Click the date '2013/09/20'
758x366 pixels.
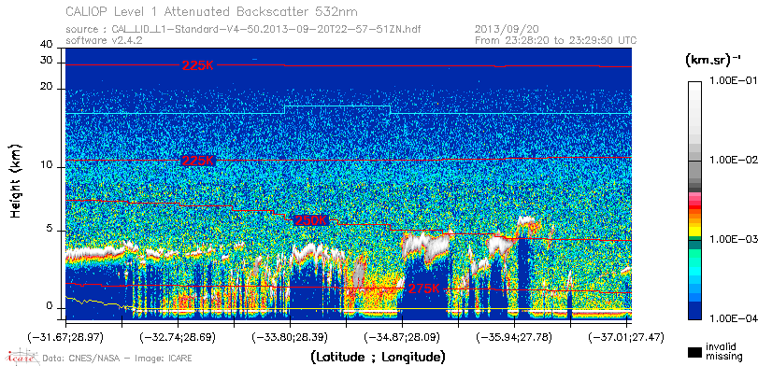[508, 30]
